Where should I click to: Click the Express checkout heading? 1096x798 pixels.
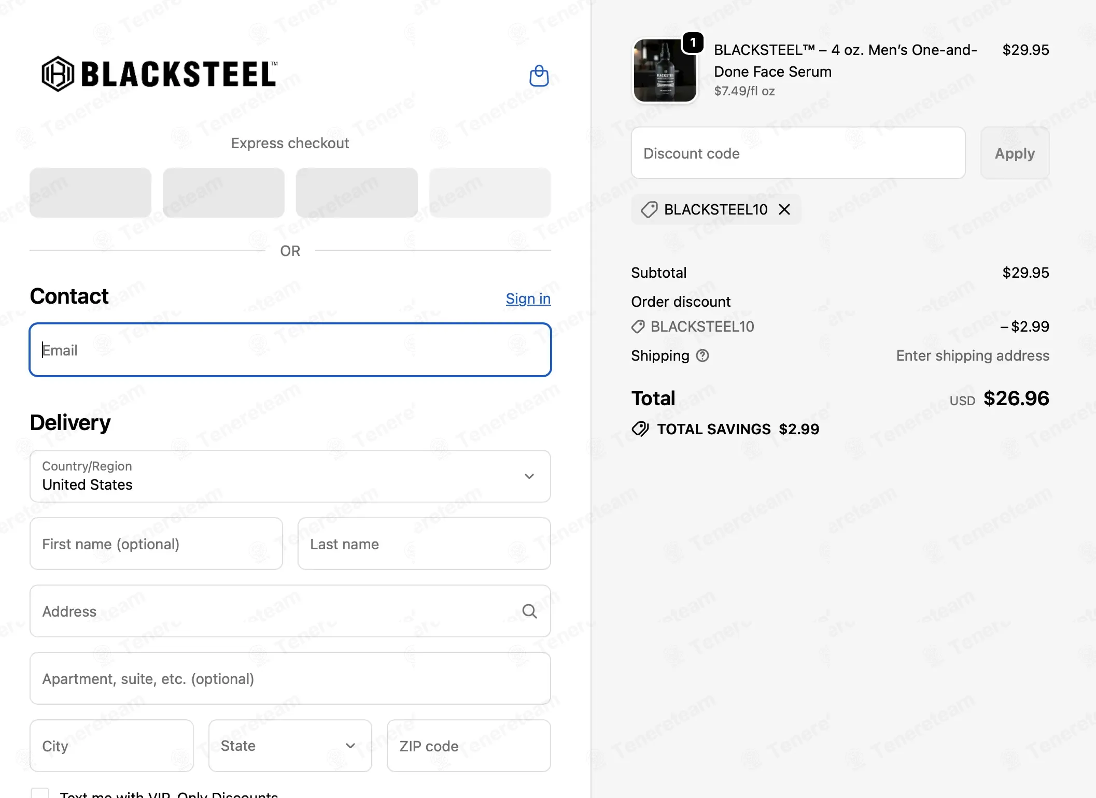click(x=290, y=143)
